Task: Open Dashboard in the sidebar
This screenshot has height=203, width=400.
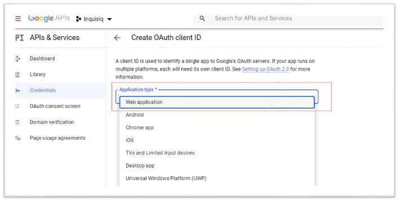Action: 42,59
